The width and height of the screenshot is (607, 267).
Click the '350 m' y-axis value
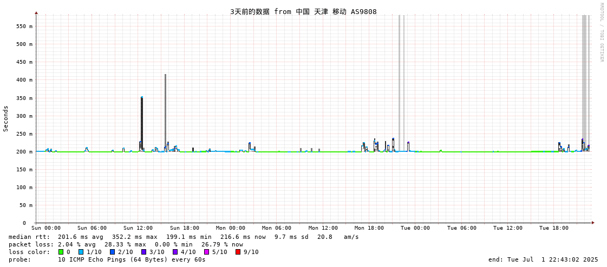(x=24, y=98)
